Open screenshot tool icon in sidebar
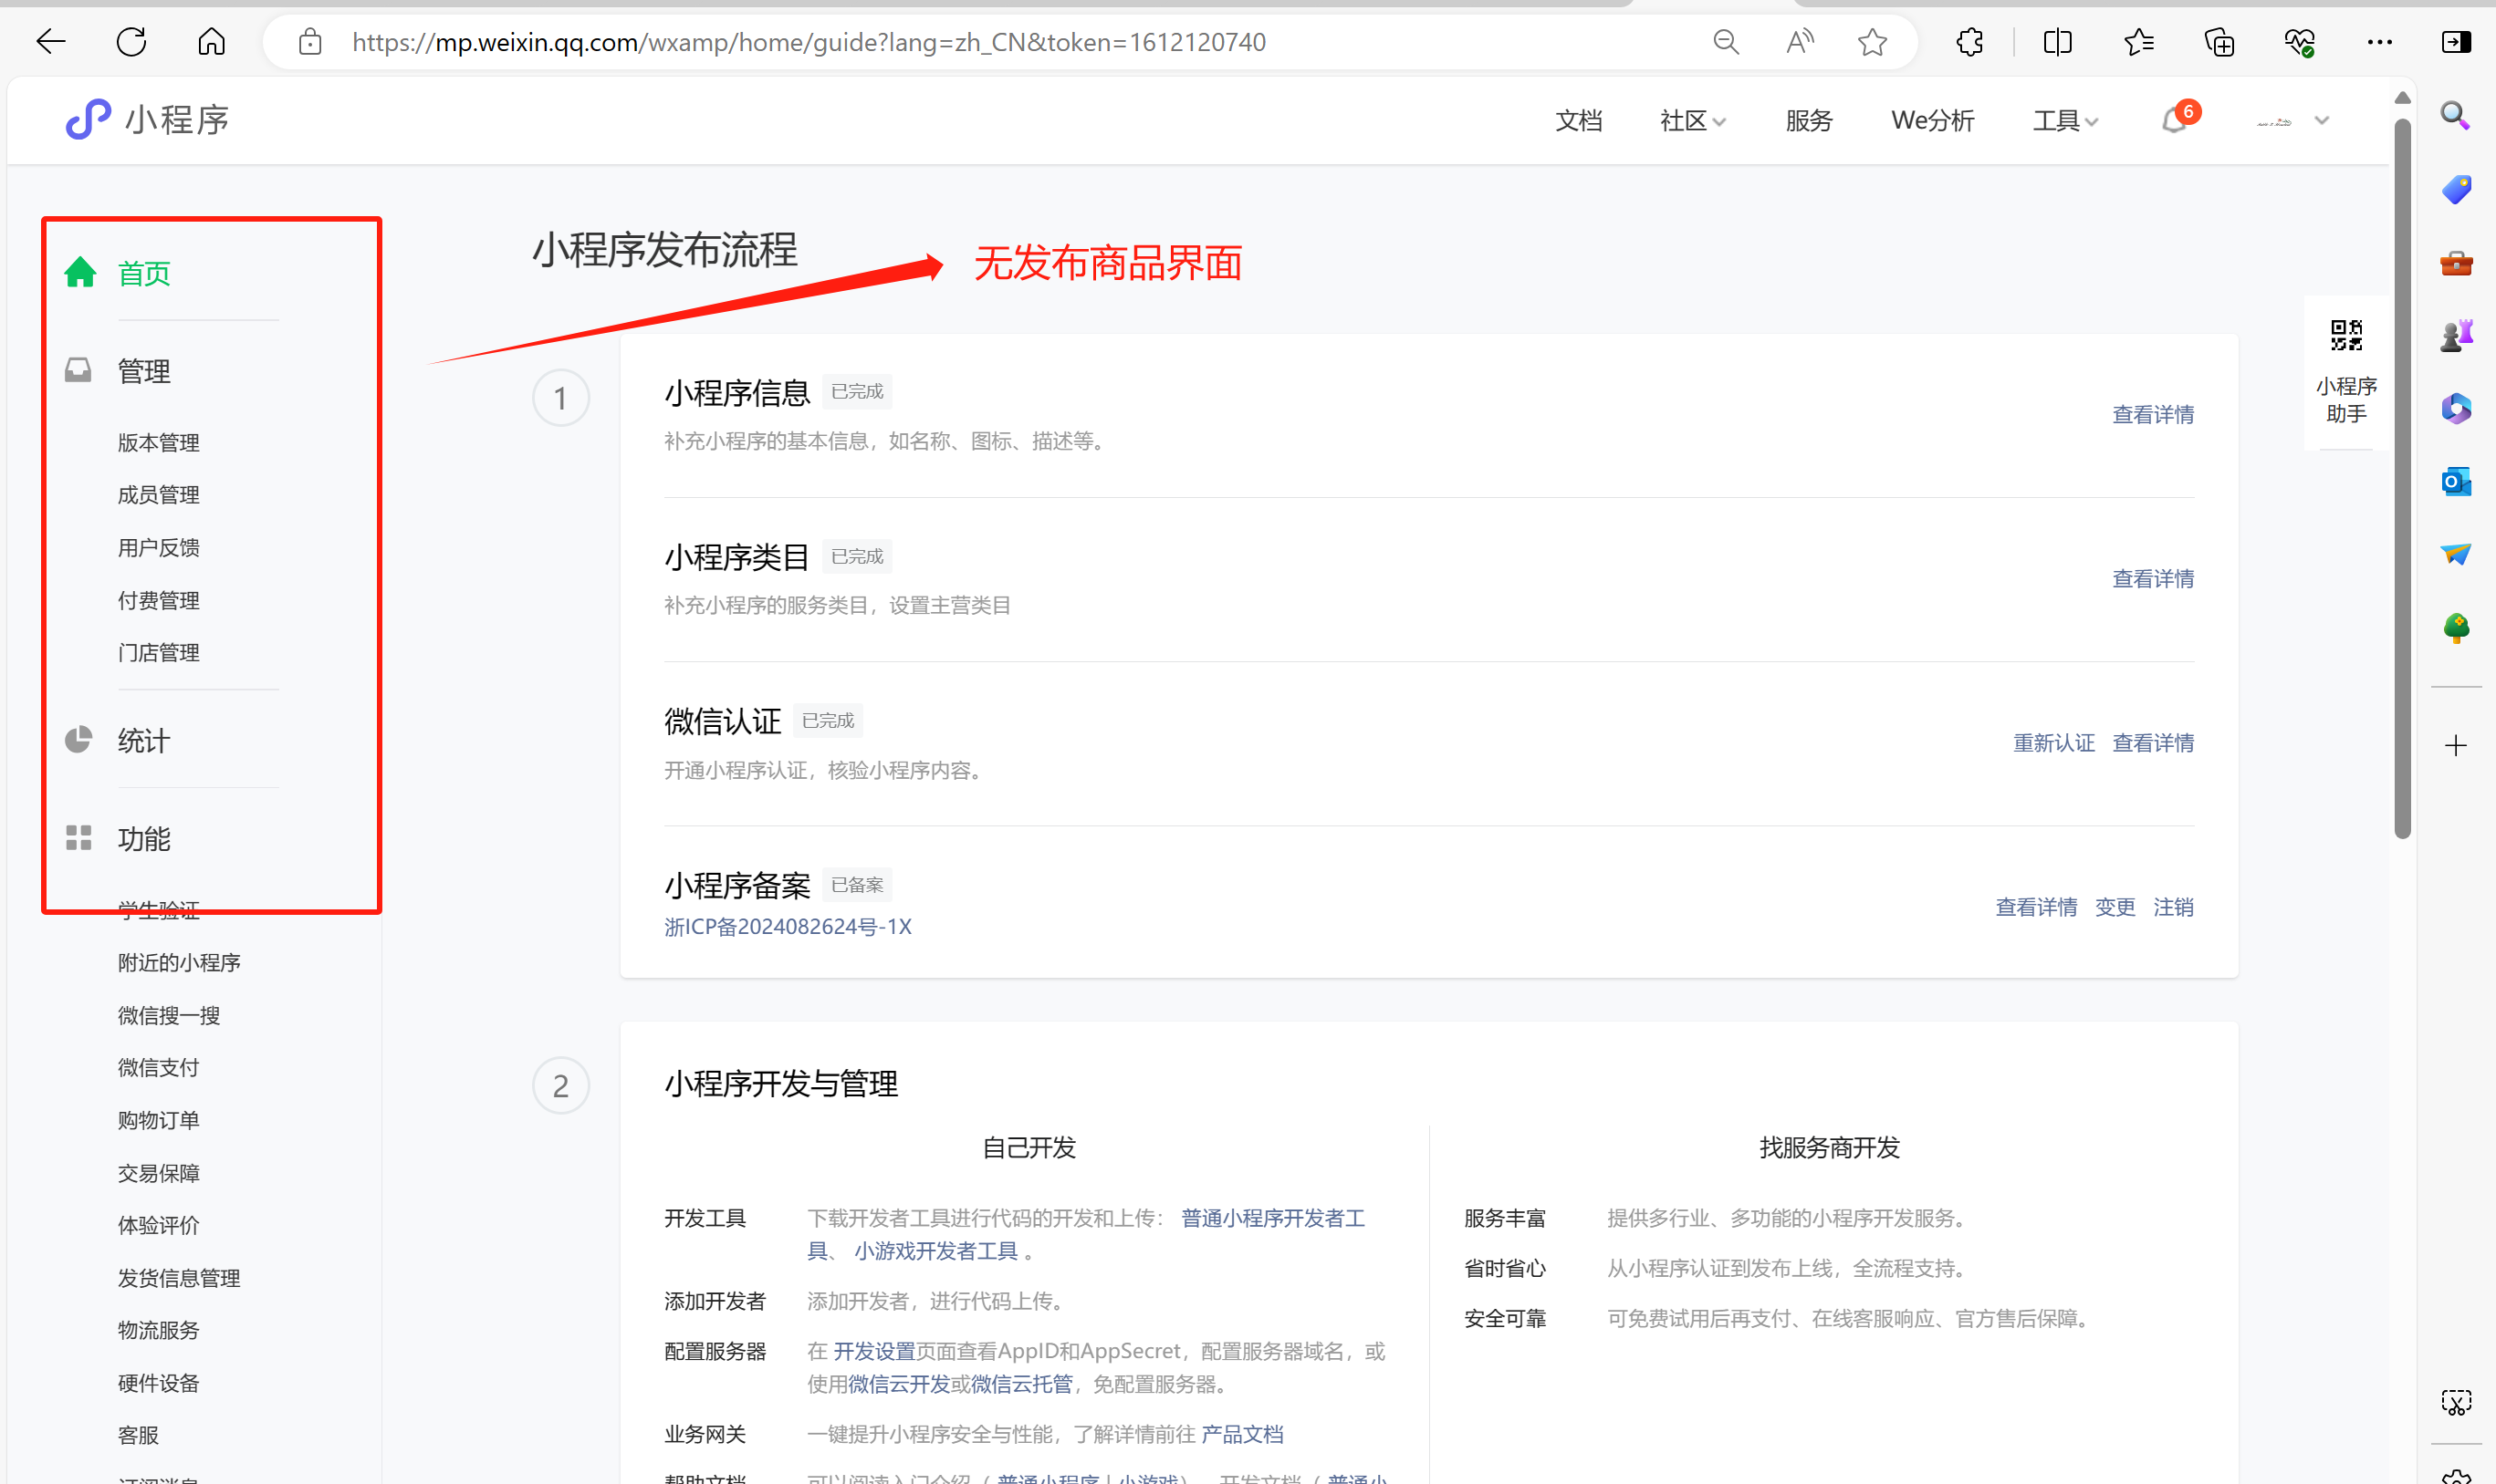The height and width of the screenshot is (1484, 2496). (x=2455, y=1401)
